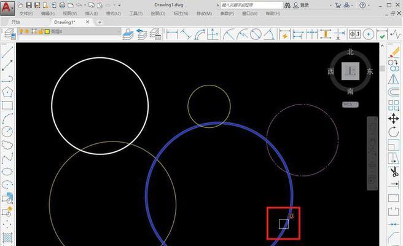Click the Array tool
The height and width of the screenshot is (246, 403).
click(394, 106)
